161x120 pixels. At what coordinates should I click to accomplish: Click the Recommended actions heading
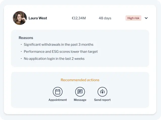click(80, 80)
